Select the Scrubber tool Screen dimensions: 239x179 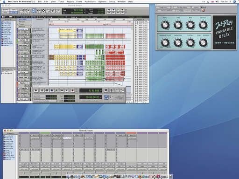[53, 11]
